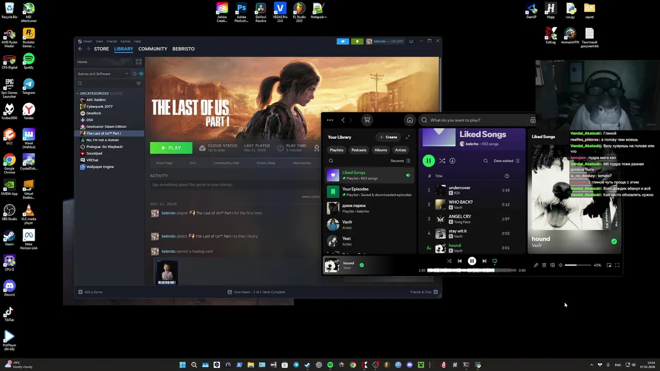Open the Date added sort dropdown
The height and width of the screenshot is (371, 660).
(507, 161)
